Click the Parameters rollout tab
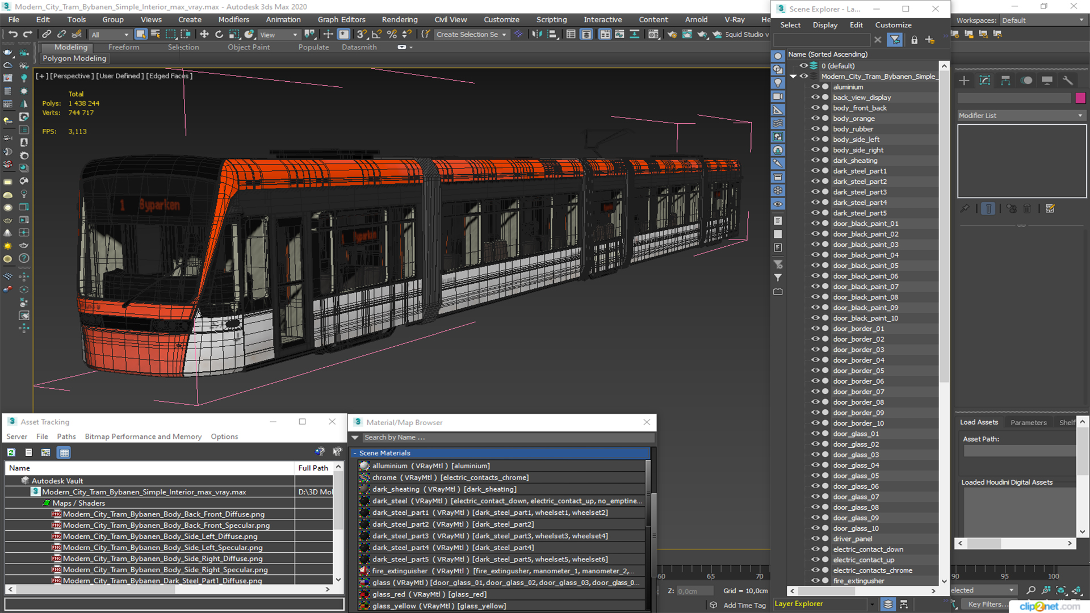The width and height of the screenshot is (1090, 613). coord(1028,422)
